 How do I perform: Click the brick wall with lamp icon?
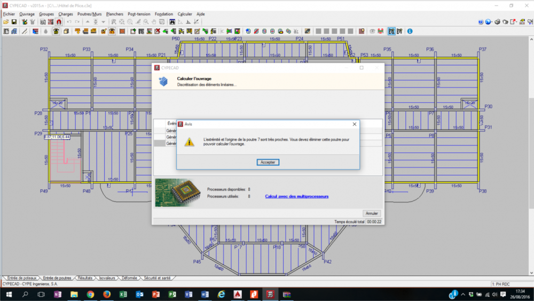(x=362, y=32)
